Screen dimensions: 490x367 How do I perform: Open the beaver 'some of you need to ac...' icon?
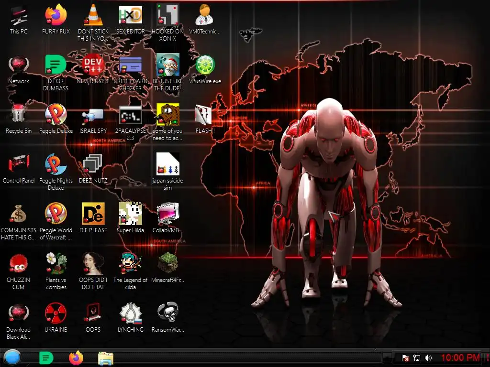tap(167, 115)
